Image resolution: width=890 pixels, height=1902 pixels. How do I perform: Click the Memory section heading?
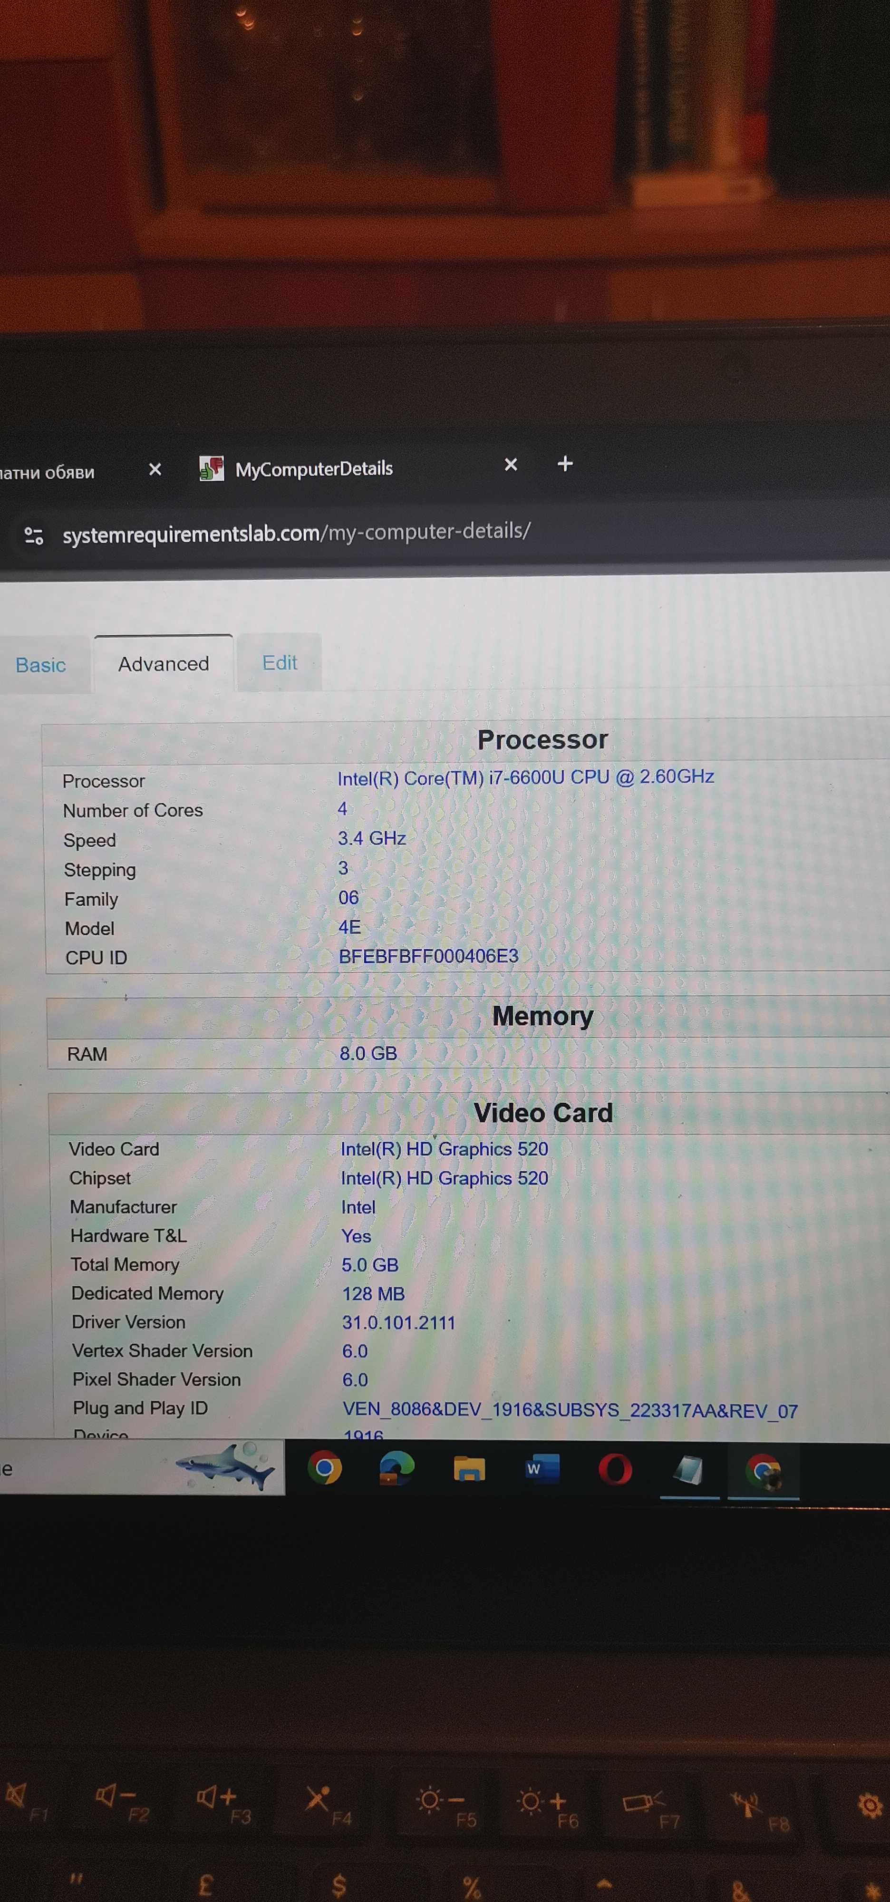[x=542, y=1017]
